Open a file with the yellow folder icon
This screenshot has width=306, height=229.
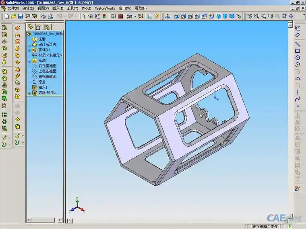pos(14,16)
